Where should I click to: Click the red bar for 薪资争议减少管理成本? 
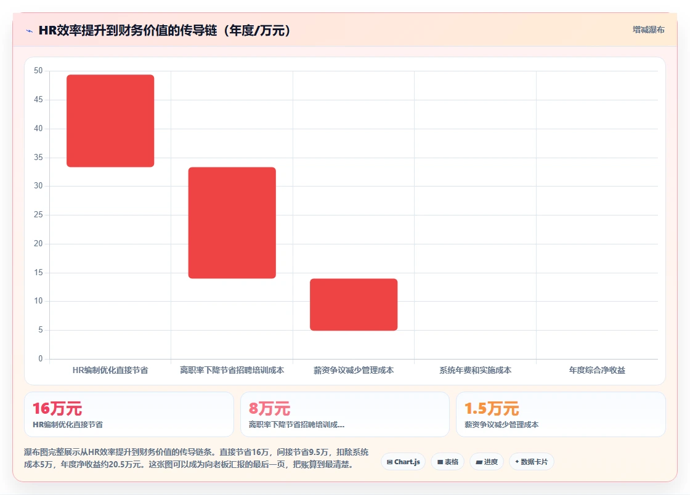pos(354,305)
